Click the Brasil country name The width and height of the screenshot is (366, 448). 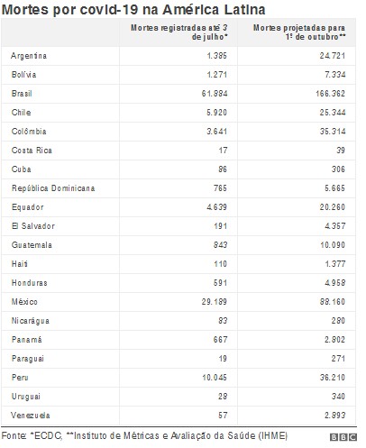pos(22,94)
